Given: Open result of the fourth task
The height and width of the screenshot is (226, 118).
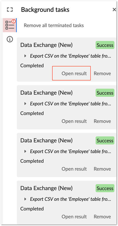Looking at the screenshot, I should tap(74, 216).
